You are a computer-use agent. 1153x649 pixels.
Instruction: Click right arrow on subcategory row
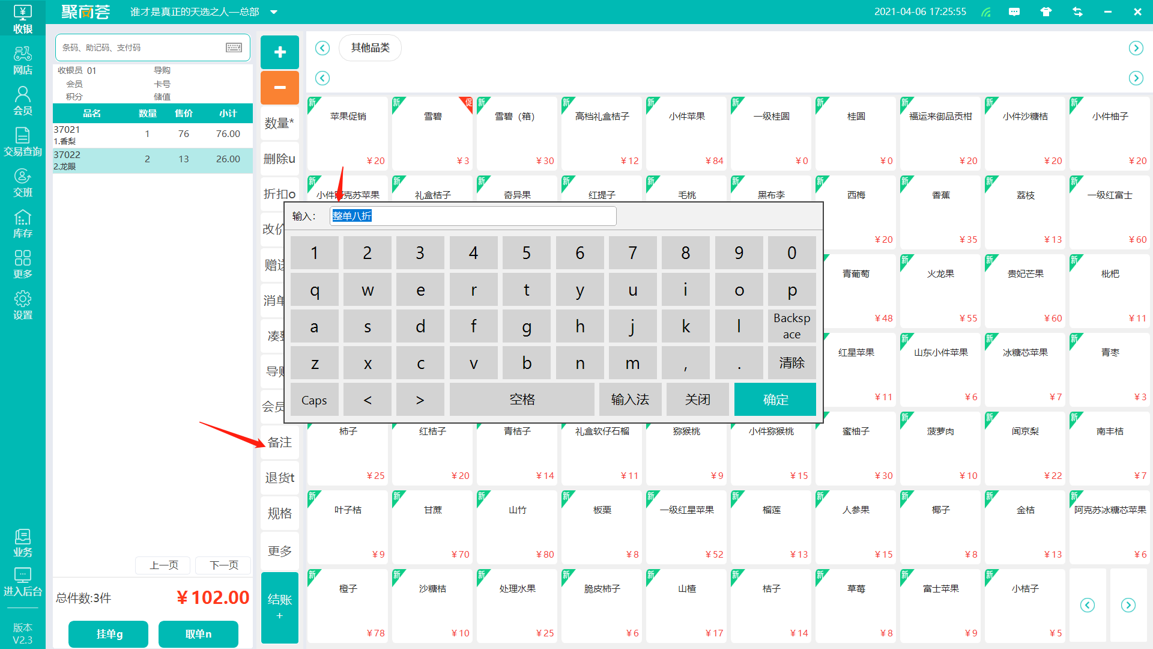pos(1136,78)
